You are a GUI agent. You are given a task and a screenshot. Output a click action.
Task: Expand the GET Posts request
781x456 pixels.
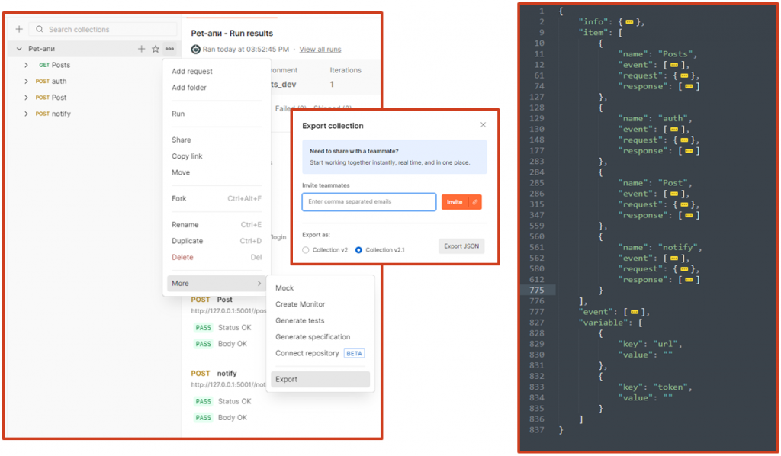[x=27, y=65]
